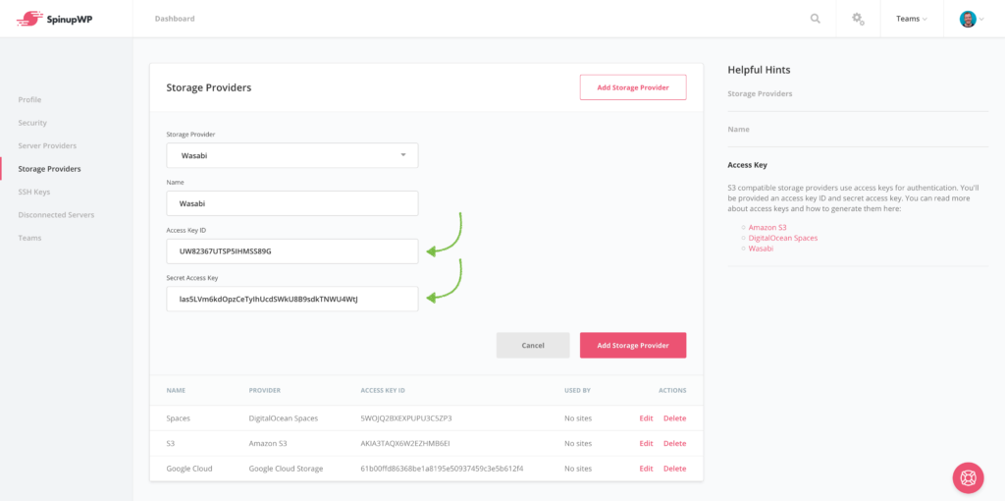The image size is (1005, 501).
Task: Select the Amazon S3 provider cell
Action: [x=268, y=443]
